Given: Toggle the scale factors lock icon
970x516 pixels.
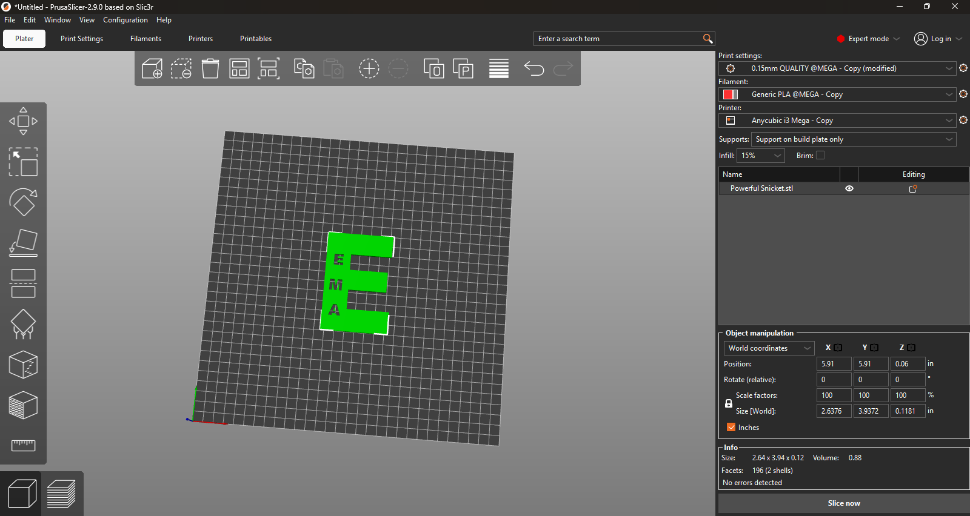Looking at the screenshot, I should pyautogui.click(x=729, y=403).
